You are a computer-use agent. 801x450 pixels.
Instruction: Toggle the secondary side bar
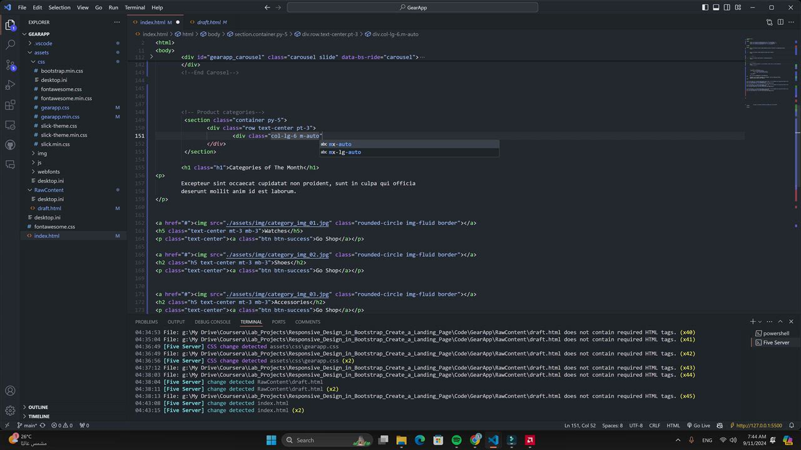[727, 7]
